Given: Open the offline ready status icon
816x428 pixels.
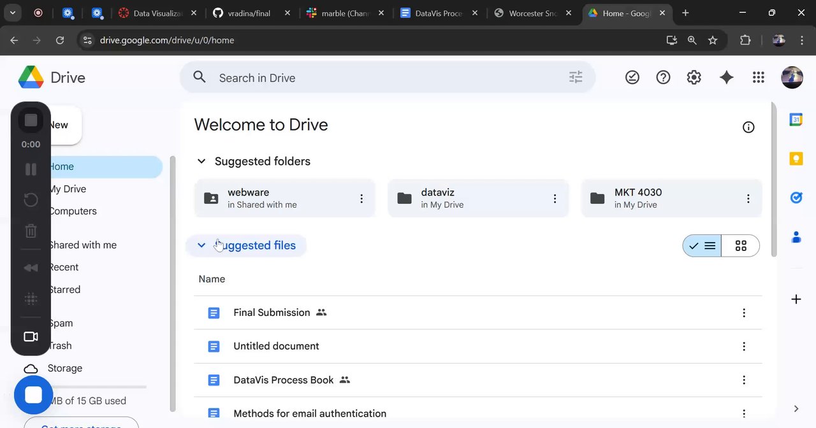Looking at the screenshot, I should [632, 78].
